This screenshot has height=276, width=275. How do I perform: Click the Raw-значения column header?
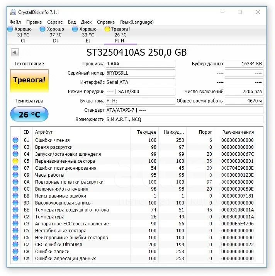(x=235, y=132)
